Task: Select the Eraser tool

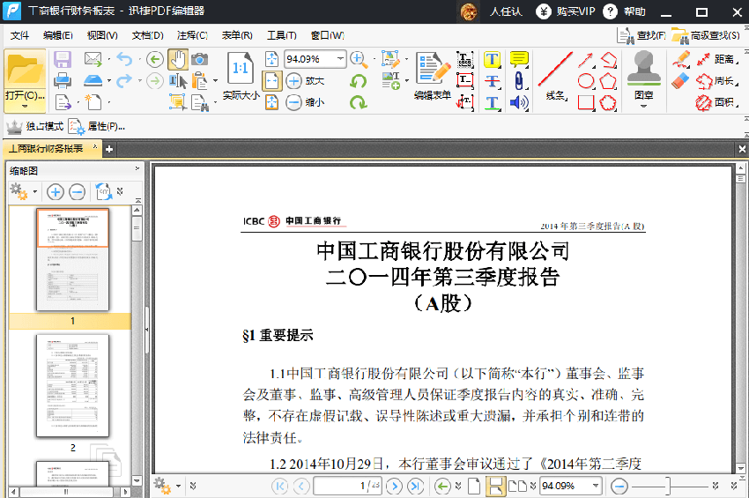Action: pos(680,81)
